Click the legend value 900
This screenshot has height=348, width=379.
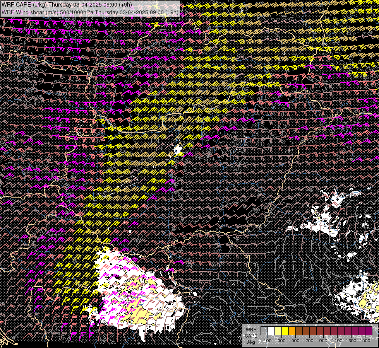[x=323, y=341]
